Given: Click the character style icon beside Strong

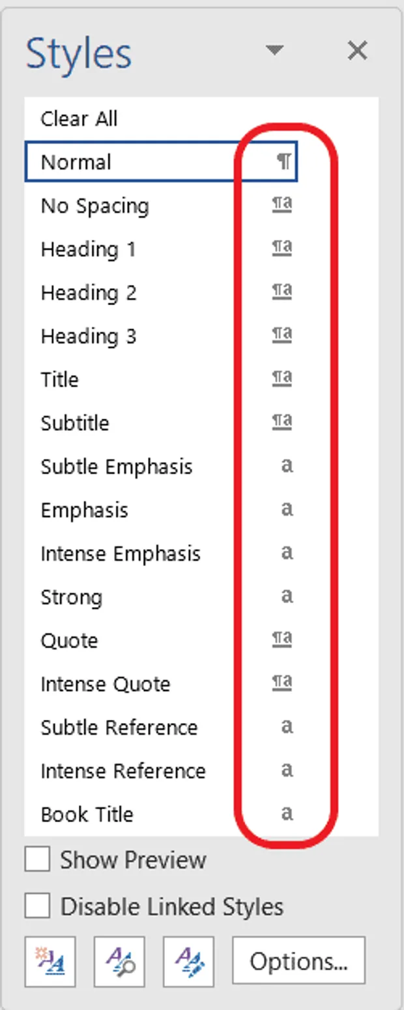Looking at the screenshot, I should click(287, 596).
